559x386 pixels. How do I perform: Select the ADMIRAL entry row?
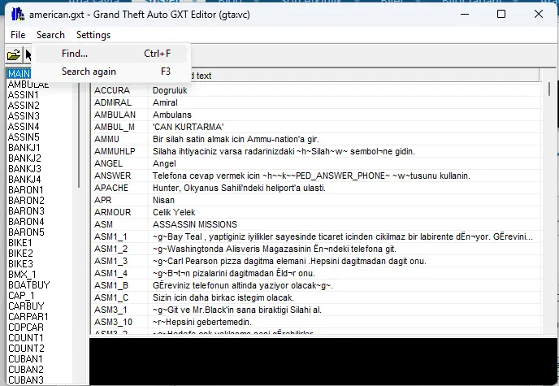316,102
